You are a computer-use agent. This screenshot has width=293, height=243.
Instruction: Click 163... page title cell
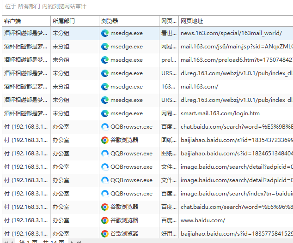click(x=168, y=87)
